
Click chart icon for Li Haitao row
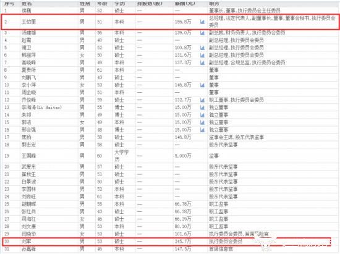coord(202,108)
